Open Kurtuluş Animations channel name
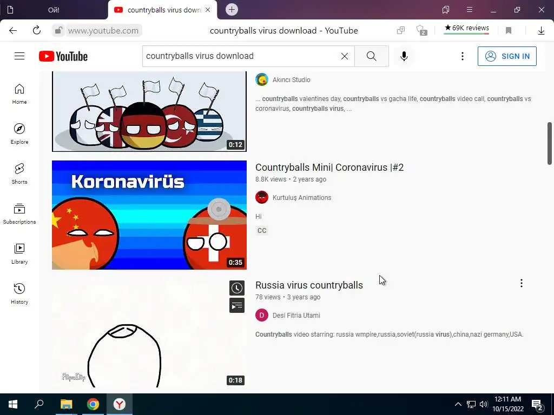Screen dimensions: 554x415 point(302,198)
